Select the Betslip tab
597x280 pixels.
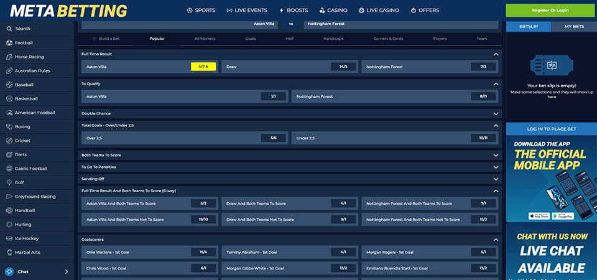529,27
